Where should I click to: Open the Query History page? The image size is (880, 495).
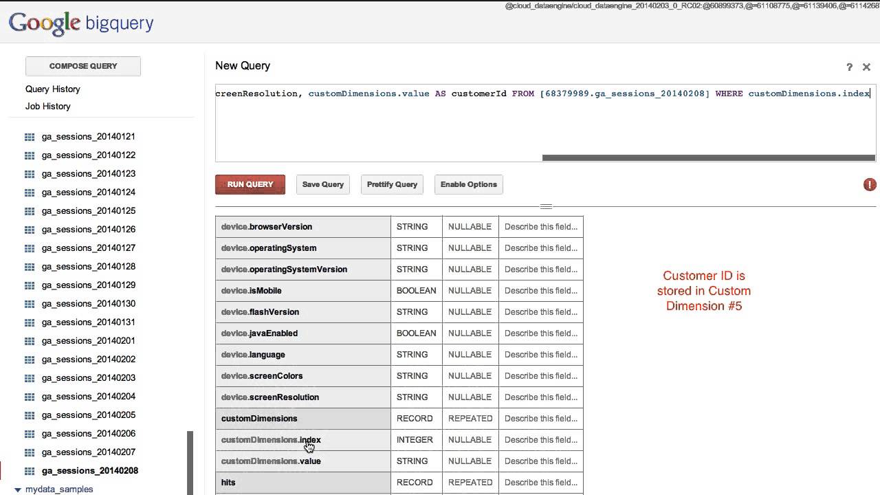[x=53, y=89]
